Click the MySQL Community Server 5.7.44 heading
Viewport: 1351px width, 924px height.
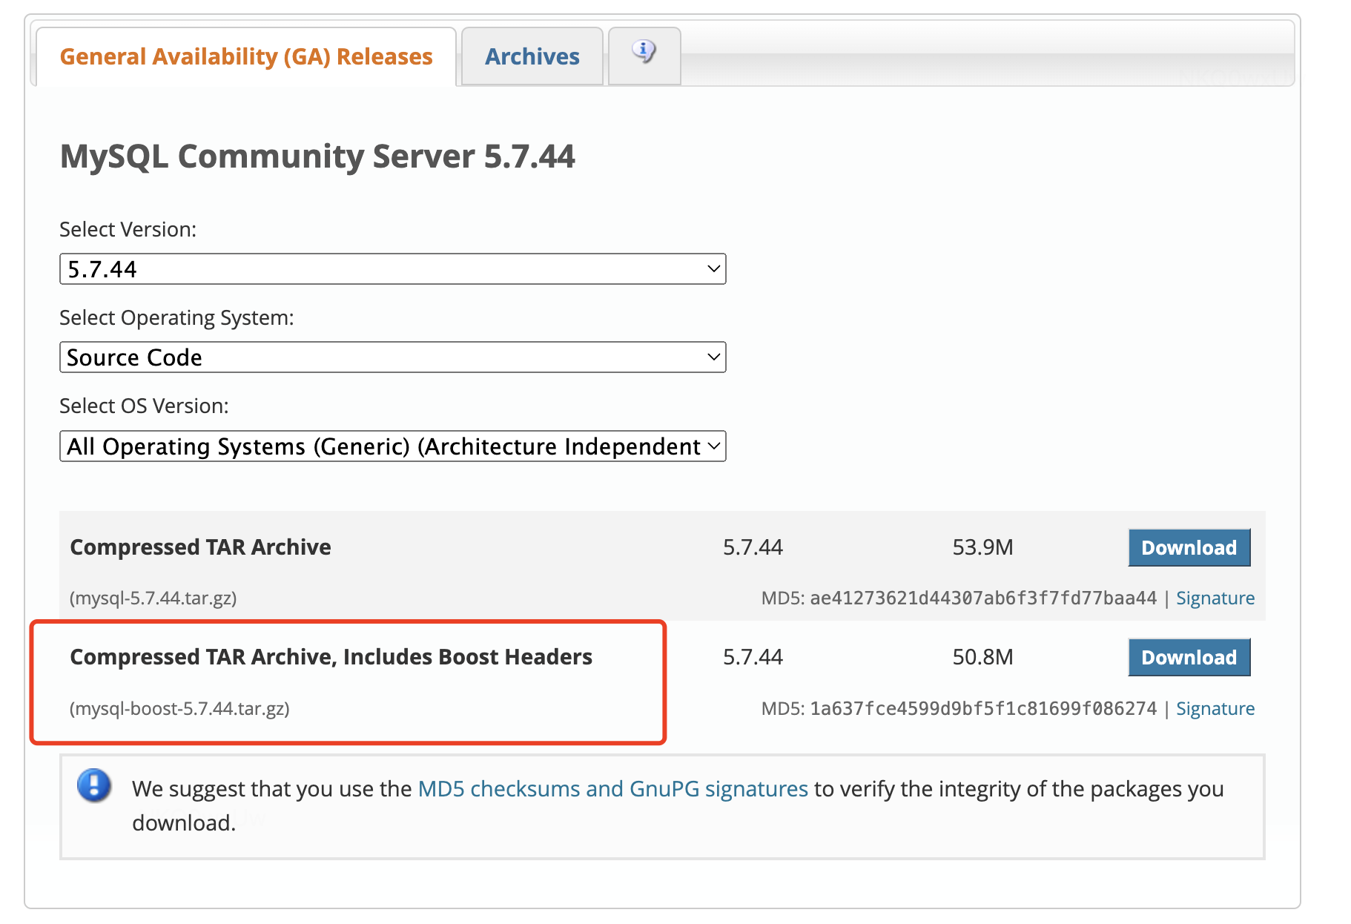[x=317, y=156]
